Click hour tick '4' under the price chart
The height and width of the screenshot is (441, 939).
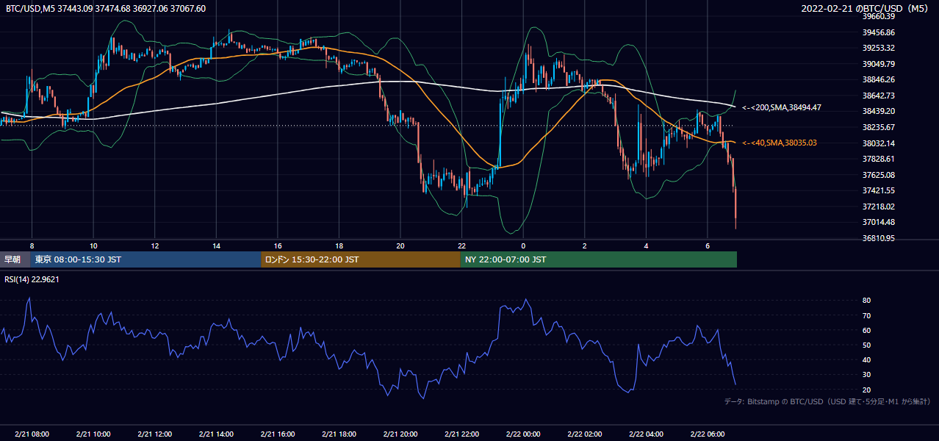(x=646, y=245)
